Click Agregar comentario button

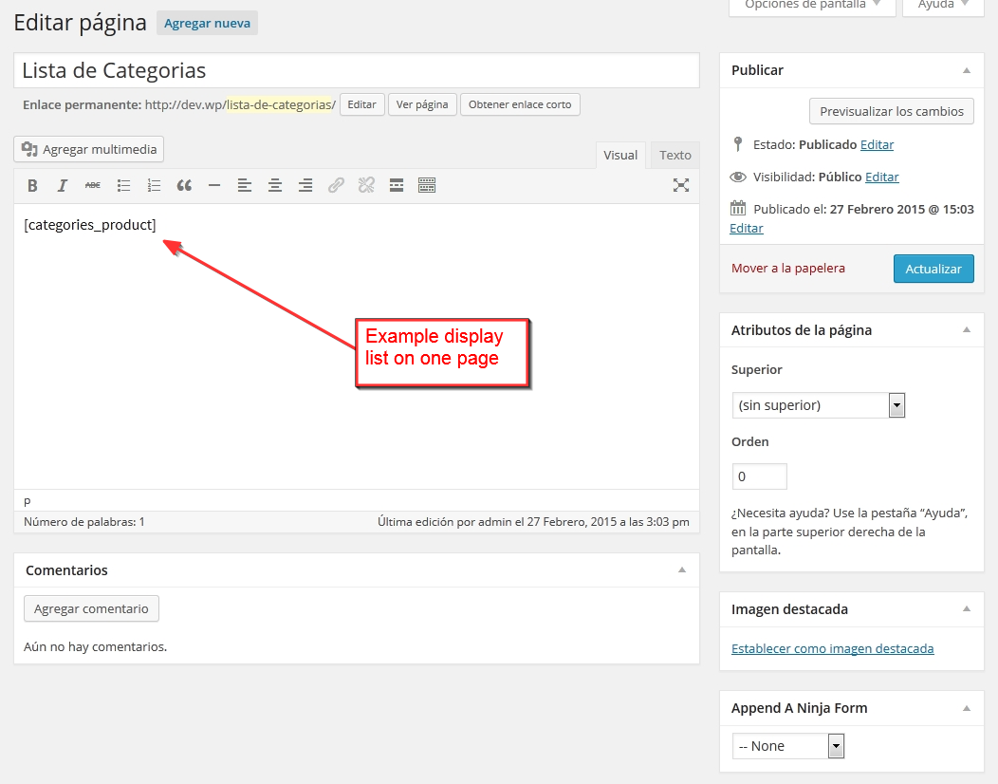coord(92,608)
